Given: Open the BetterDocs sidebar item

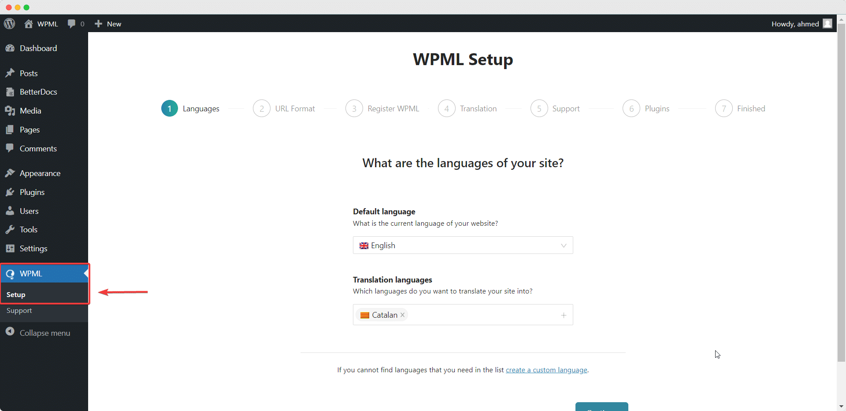Looking at the screenshot, I should coord(39,92).
